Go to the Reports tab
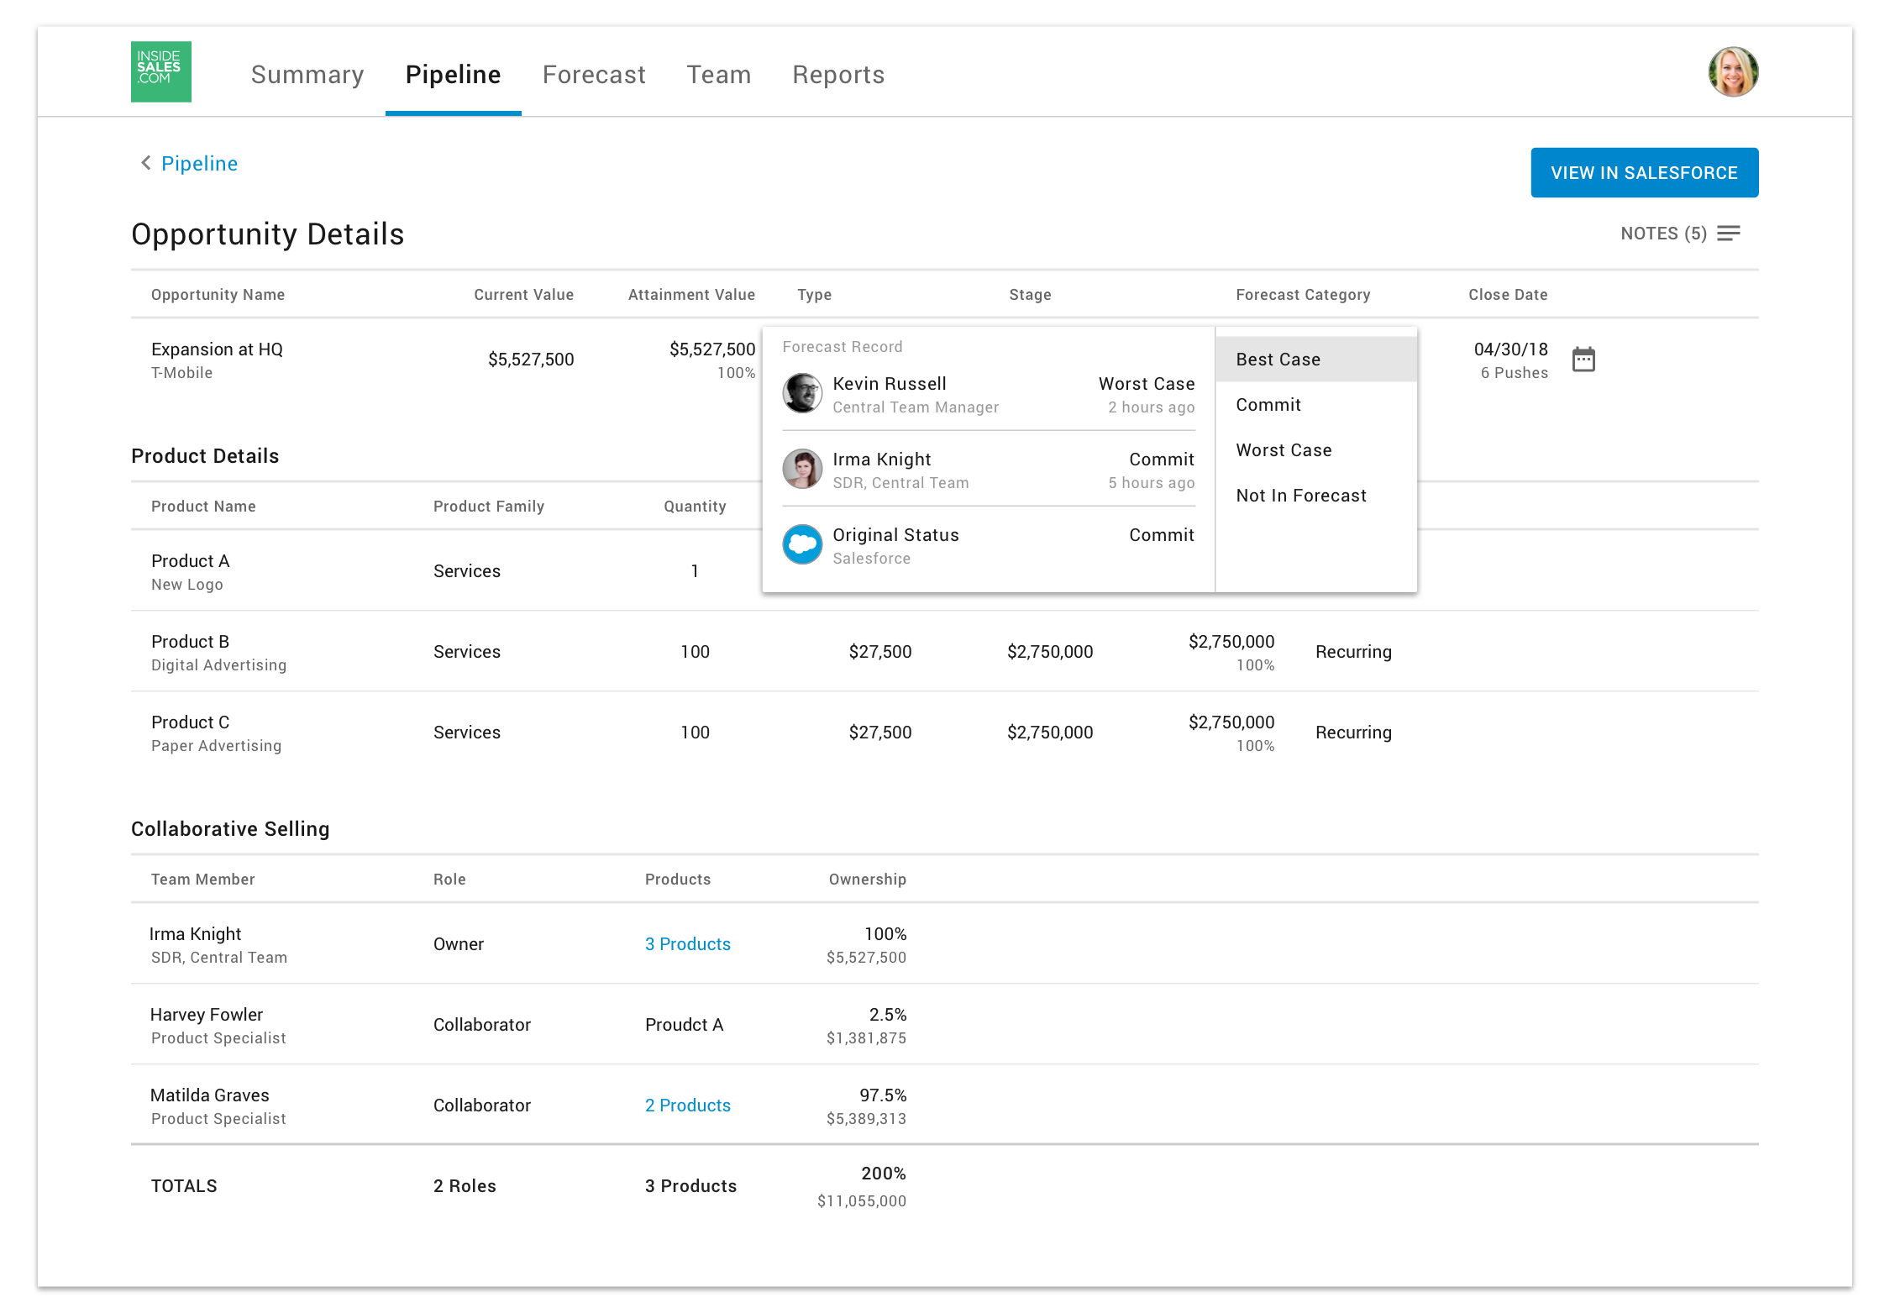The image size is (1890, 1313). tap(837, 75)
